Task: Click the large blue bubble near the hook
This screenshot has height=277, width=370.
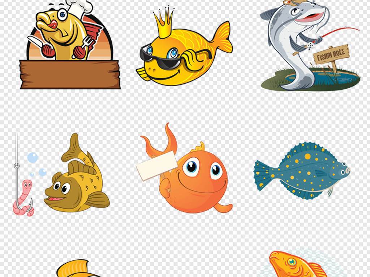Action: (33, 158)
